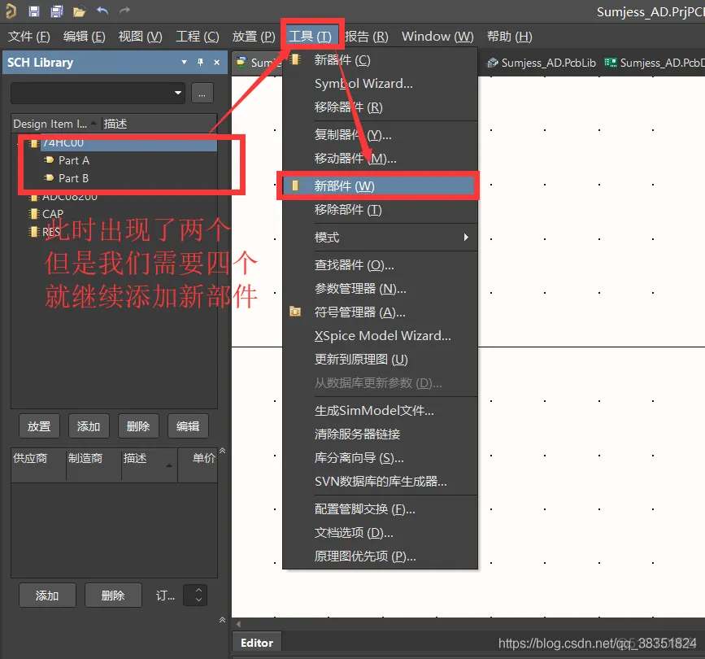Choose Symbol Wizard... menu item

click(x=380, y=84)
